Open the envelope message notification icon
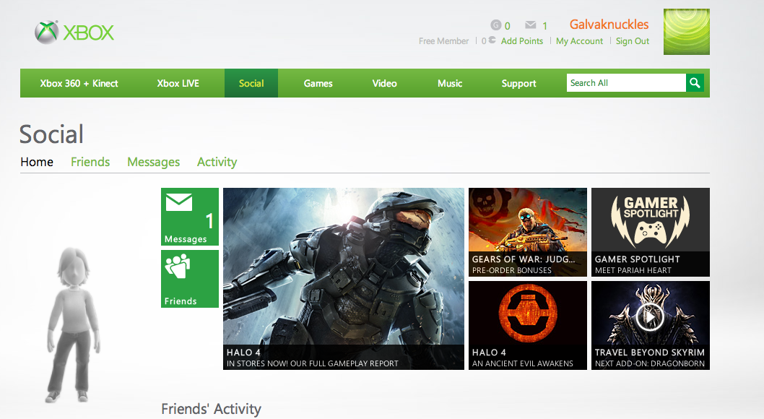The height and width of the screenshot is (419, 764). [531, 25]
